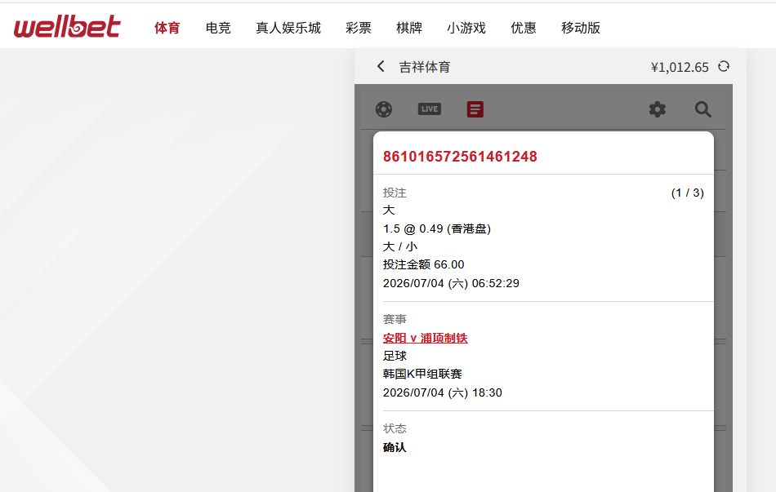Go to 移动版 page

click(x=581, y=28)
